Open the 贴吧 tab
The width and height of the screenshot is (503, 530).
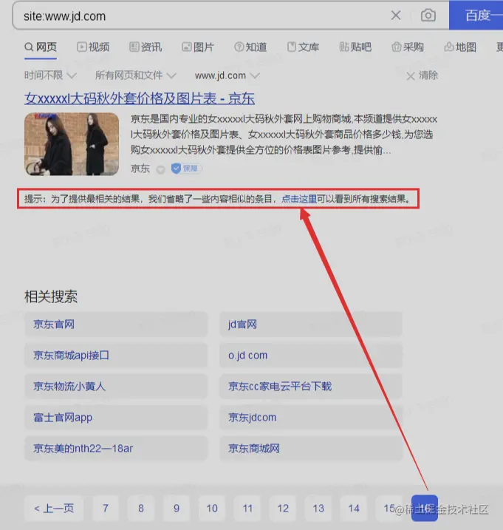355,47
